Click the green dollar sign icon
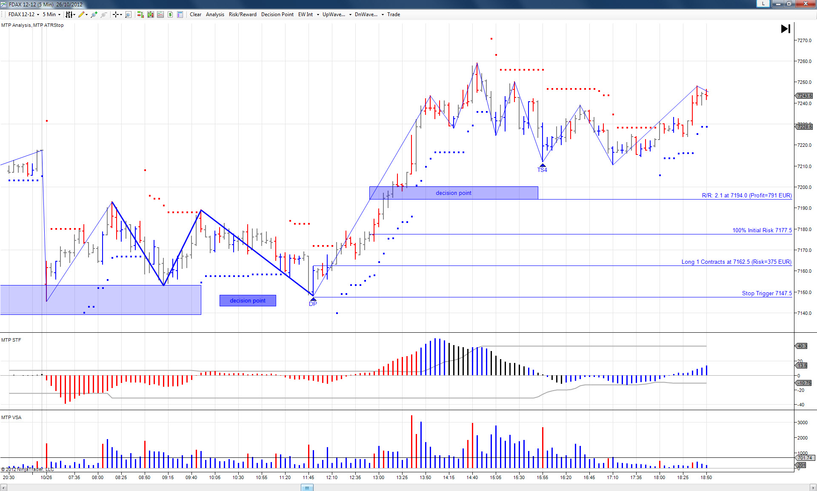The height and width of the screenshot is (491, 817). click(170, 14)
